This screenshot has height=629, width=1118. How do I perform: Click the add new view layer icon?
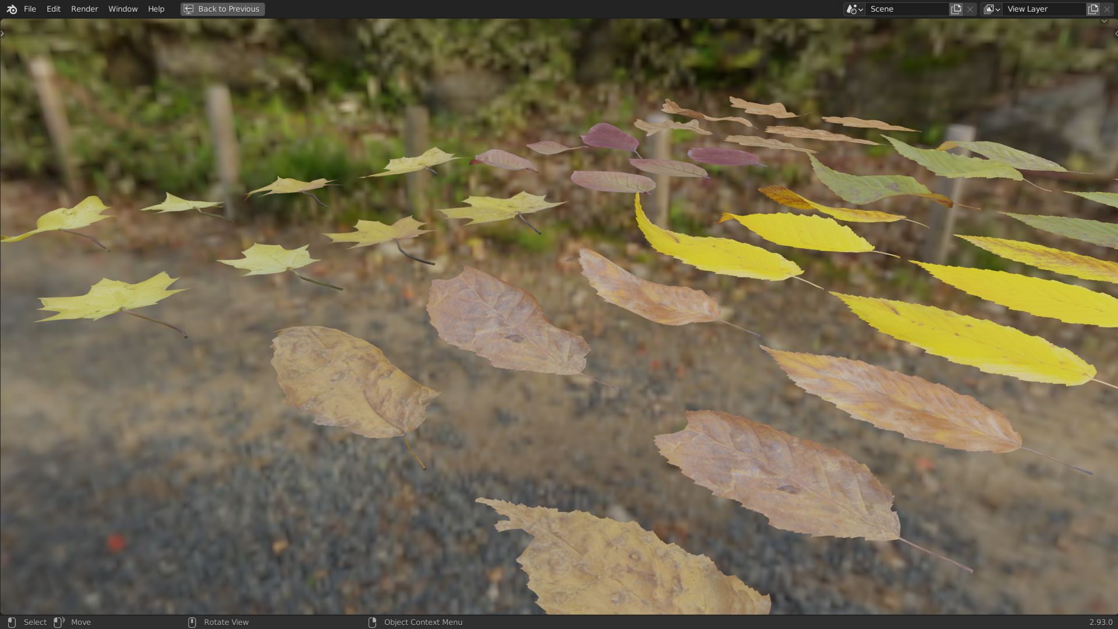tap(1093, 9)
